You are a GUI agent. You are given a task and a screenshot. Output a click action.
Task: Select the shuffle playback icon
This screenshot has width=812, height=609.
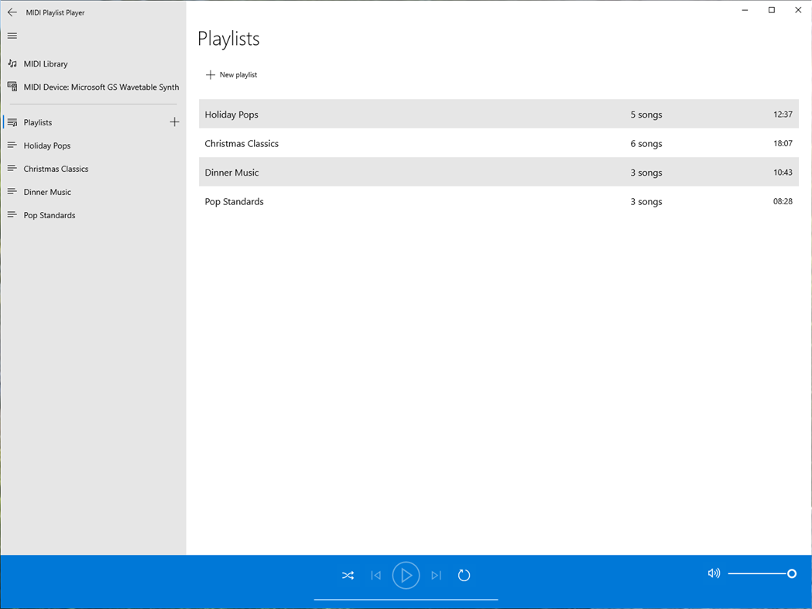click(348, 575)
